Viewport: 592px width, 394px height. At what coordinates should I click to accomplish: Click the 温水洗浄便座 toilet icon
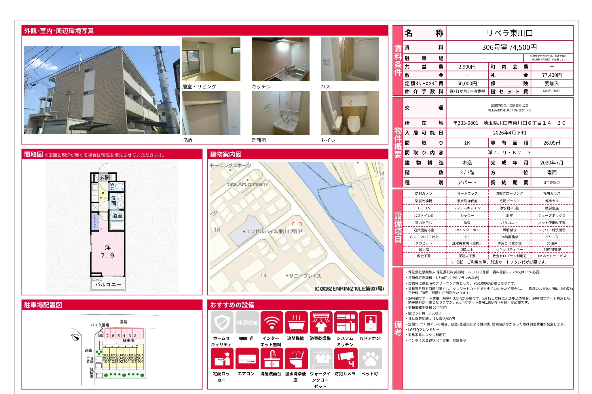pyautogui.click(x=296, y=358)
